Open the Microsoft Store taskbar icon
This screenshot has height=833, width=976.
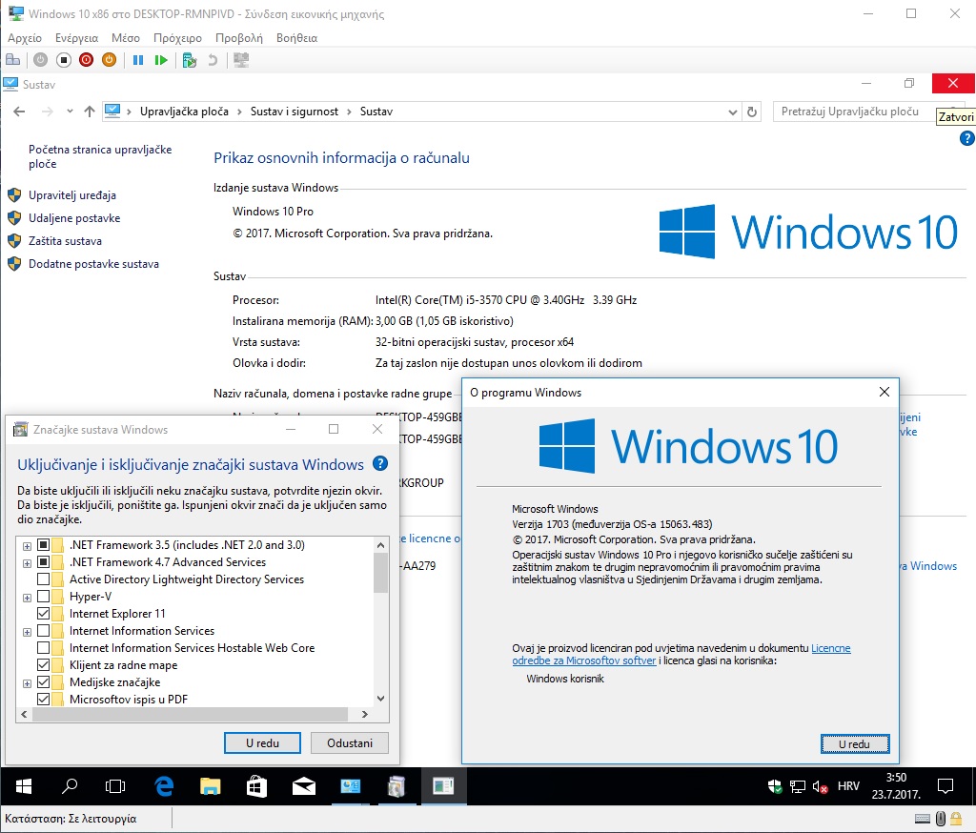[x=256, y=786]
